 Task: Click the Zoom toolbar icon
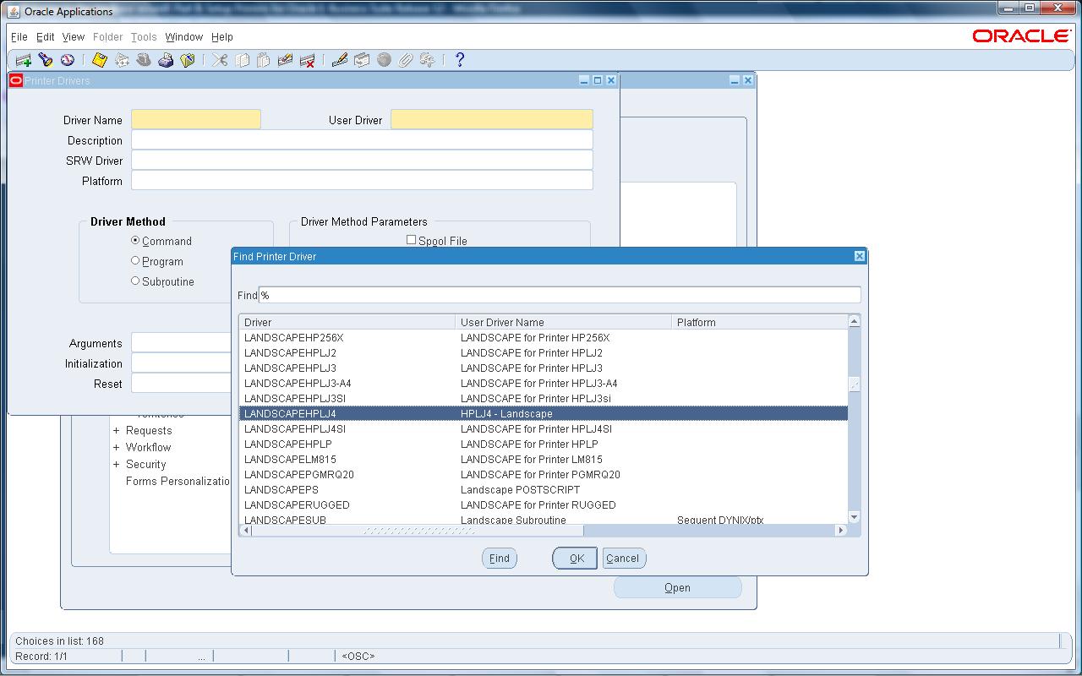pyautogui.click(x=362, y=60)
